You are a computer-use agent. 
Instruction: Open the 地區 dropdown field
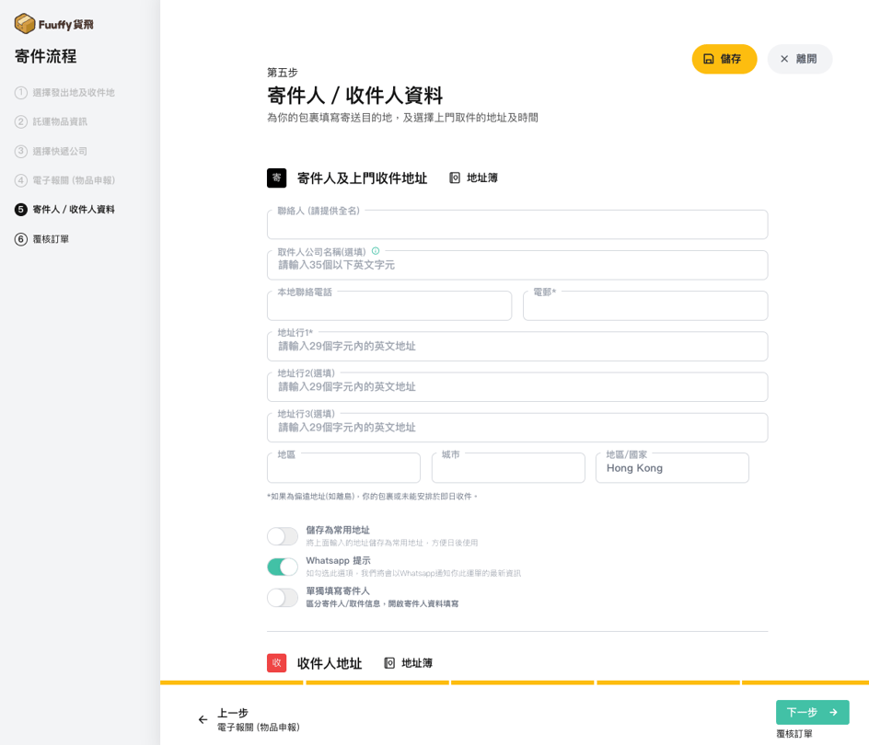(x=343, y=468)
